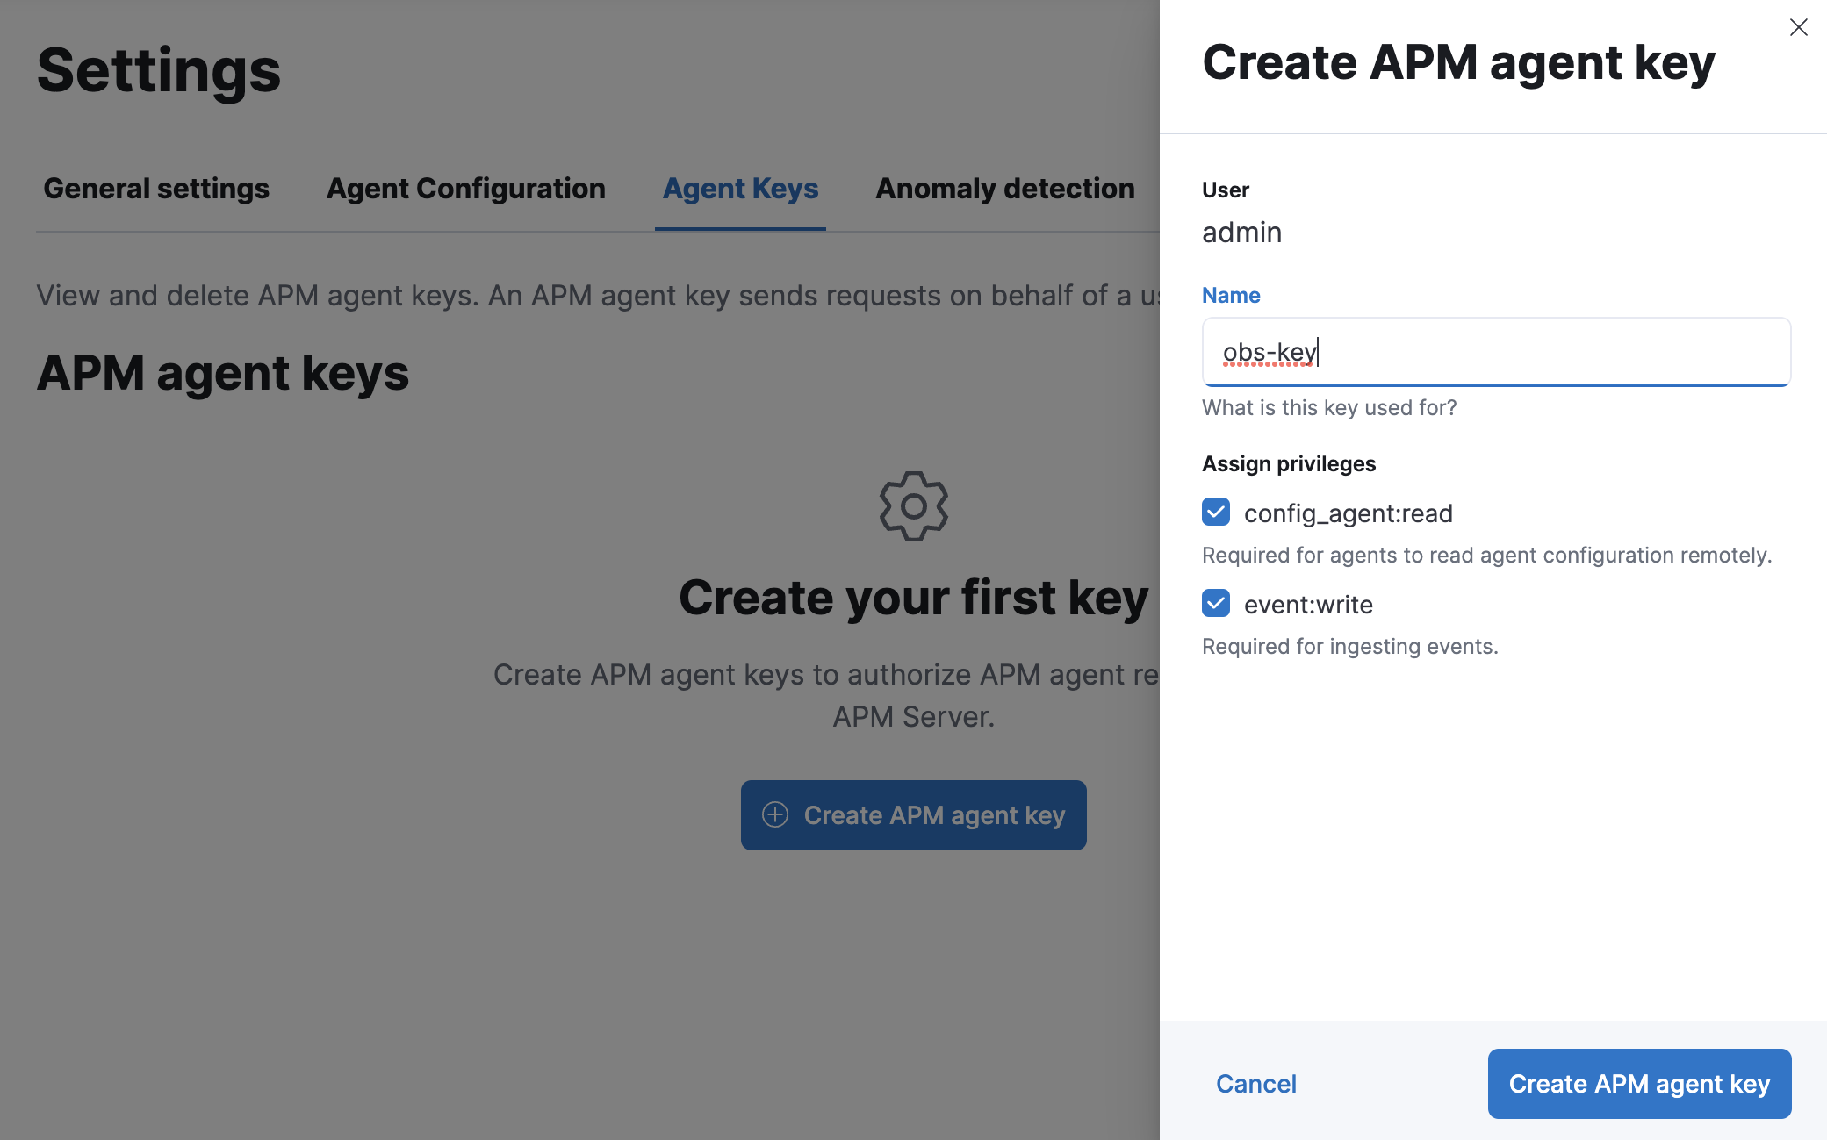Click the X icon in the flyout corner
The width and height of the screenshot is (1827, 1140).
point(1798,27)
